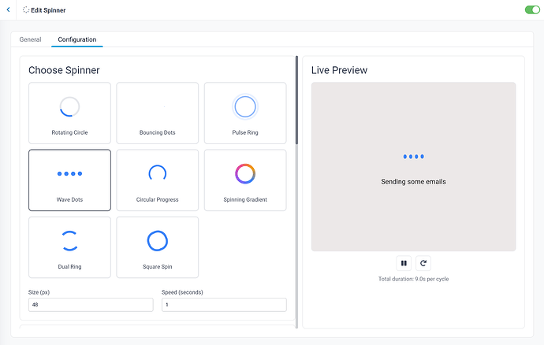Click the spinner icon beside Edit Spinner
Image resolution: width=544 pixels, height=345 pixels.
pos(25,10)
